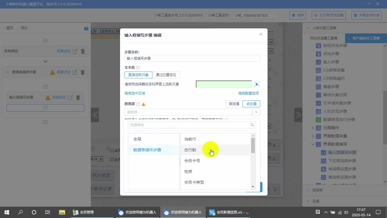This screenshot has width=387, height=218.
Task: Click the 人机交互步骤 icon
Action: coord(318,111)
